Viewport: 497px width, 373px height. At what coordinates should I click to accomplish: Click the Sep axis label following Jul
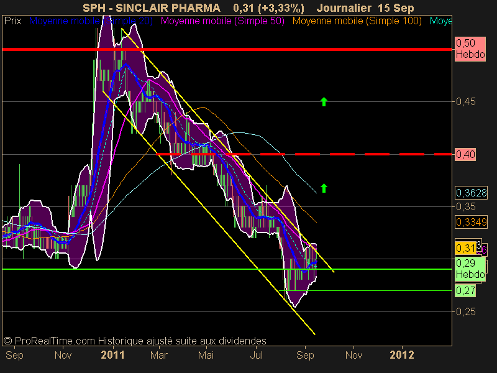click(x=305, y=355)
